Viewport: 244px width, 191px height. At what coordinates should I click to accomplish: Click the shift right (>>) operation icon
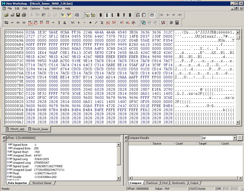24,23
